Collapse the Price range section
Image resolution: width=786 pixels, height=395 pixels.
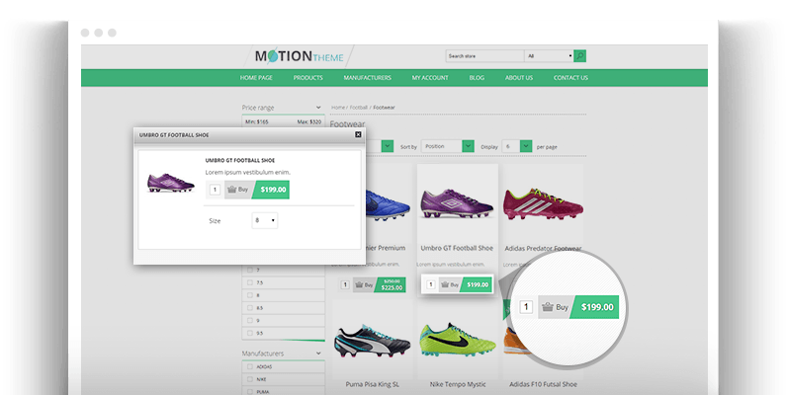[318, 107]
